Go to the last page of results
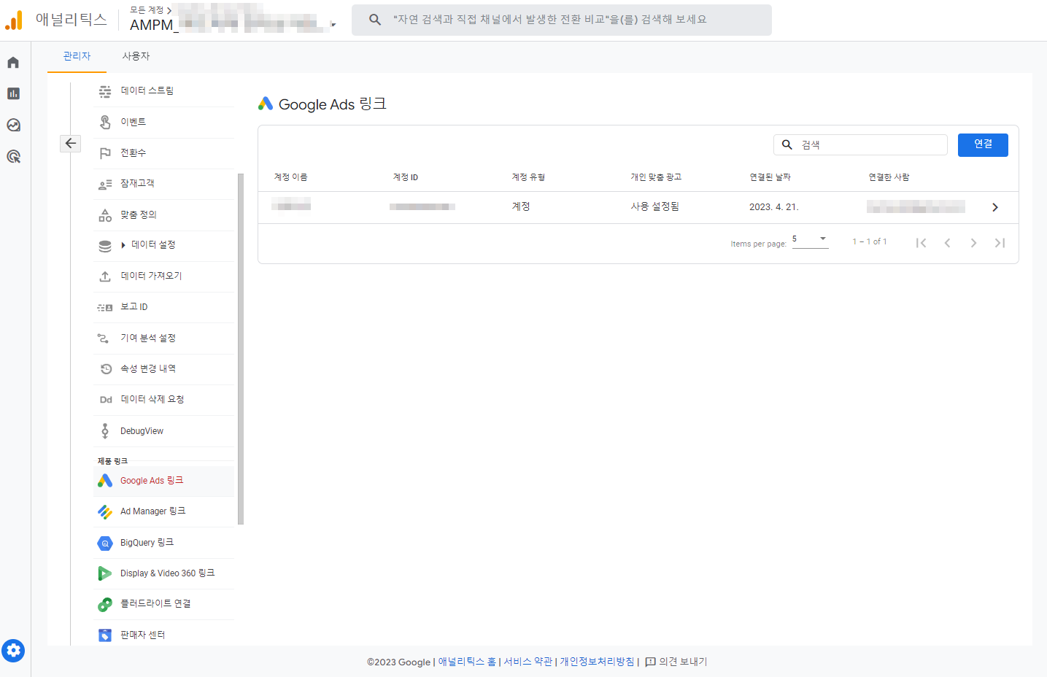The image size is (1047, 677). pyautogui.click(x=1000, y=243)
